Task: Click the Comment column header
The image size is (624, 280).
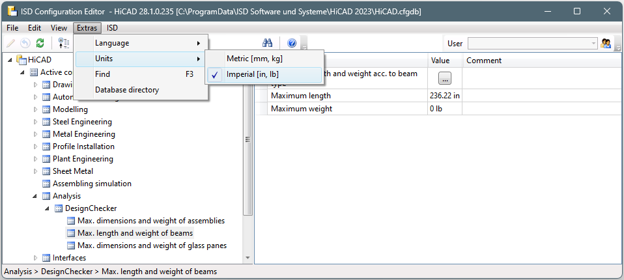Action: click(542, 61)
